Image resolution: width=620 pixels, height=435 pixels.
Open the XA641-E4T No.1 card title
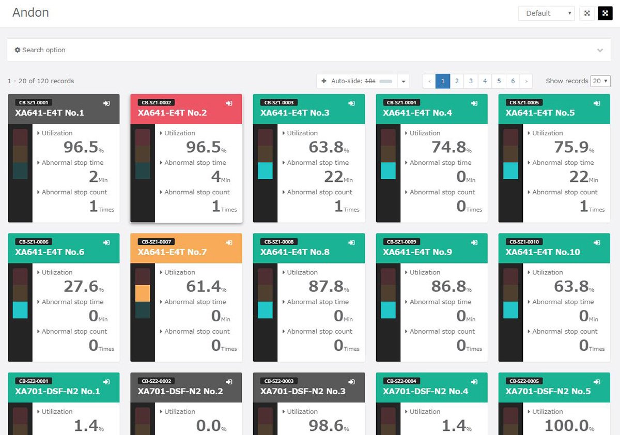coord(50,113)
